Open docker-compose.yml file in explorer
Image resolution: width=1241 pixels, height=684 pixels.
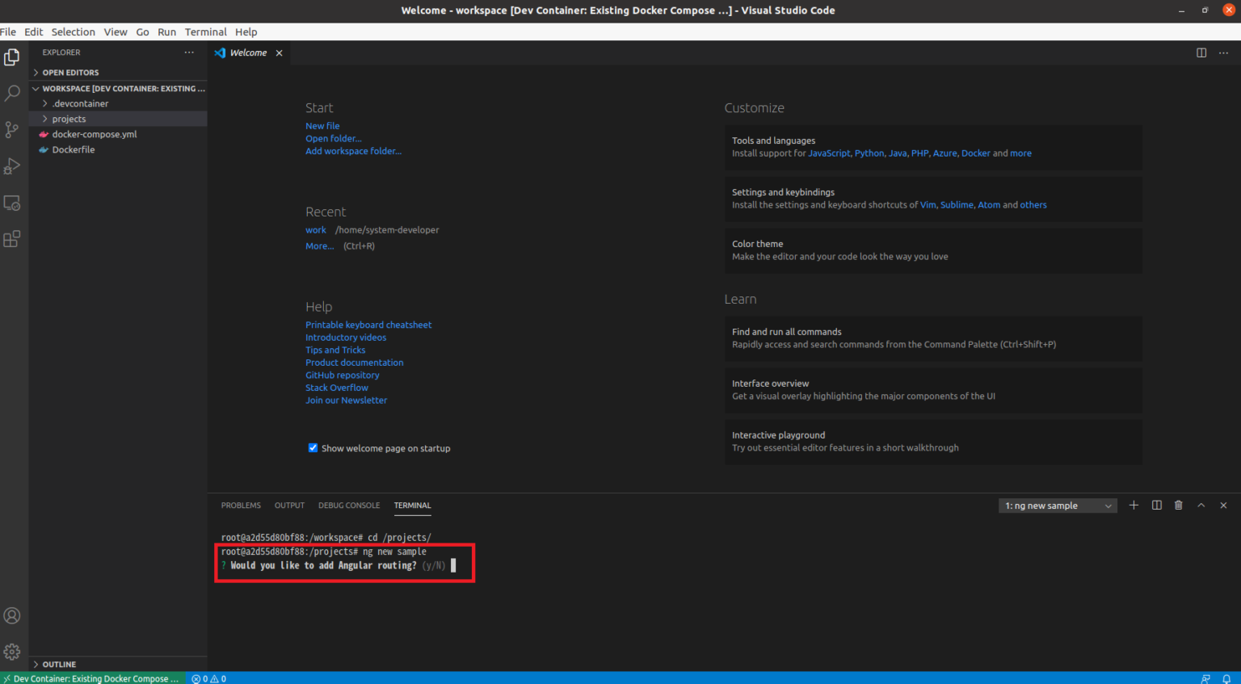click(x=95, y=134)
